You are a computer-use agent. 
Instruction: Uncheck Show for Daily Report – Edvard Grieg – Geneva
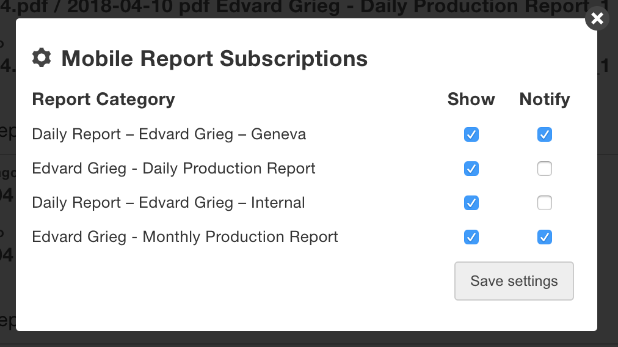pyautogui.click(x=471, y=134)
